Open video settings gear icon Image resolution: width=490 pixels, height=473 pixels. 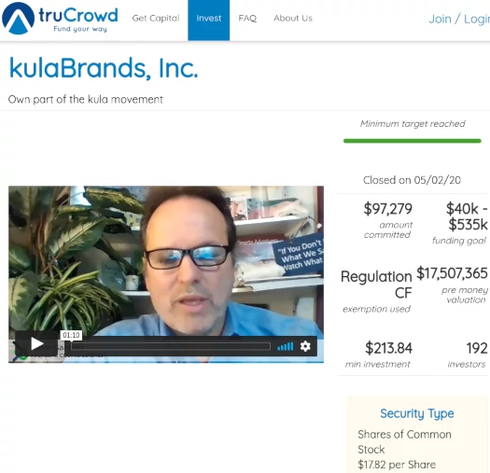click(x=305, y=346)
